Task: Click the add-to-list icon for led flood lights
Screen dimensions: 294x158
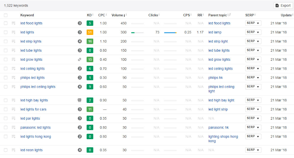Action: 14,23
